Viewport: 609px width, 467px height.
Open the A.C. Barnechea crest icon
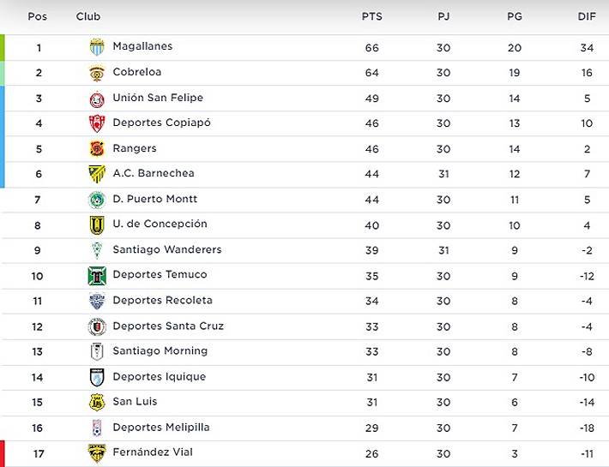(x=97, y=174)
